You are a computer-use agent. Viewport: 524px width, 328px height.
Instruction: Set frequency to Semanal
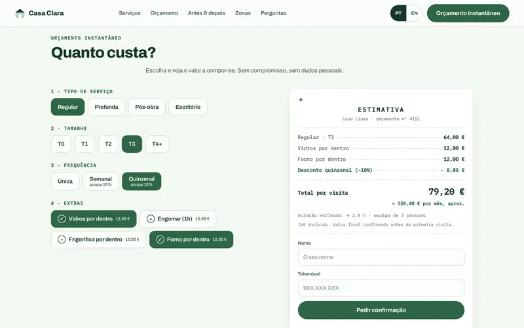click(101, 182)
